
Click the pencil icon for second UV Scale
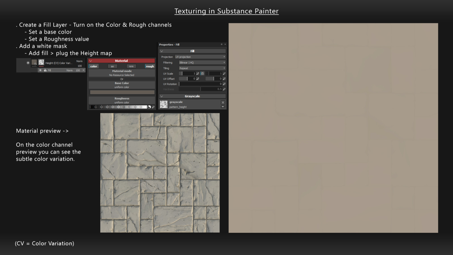224,73
